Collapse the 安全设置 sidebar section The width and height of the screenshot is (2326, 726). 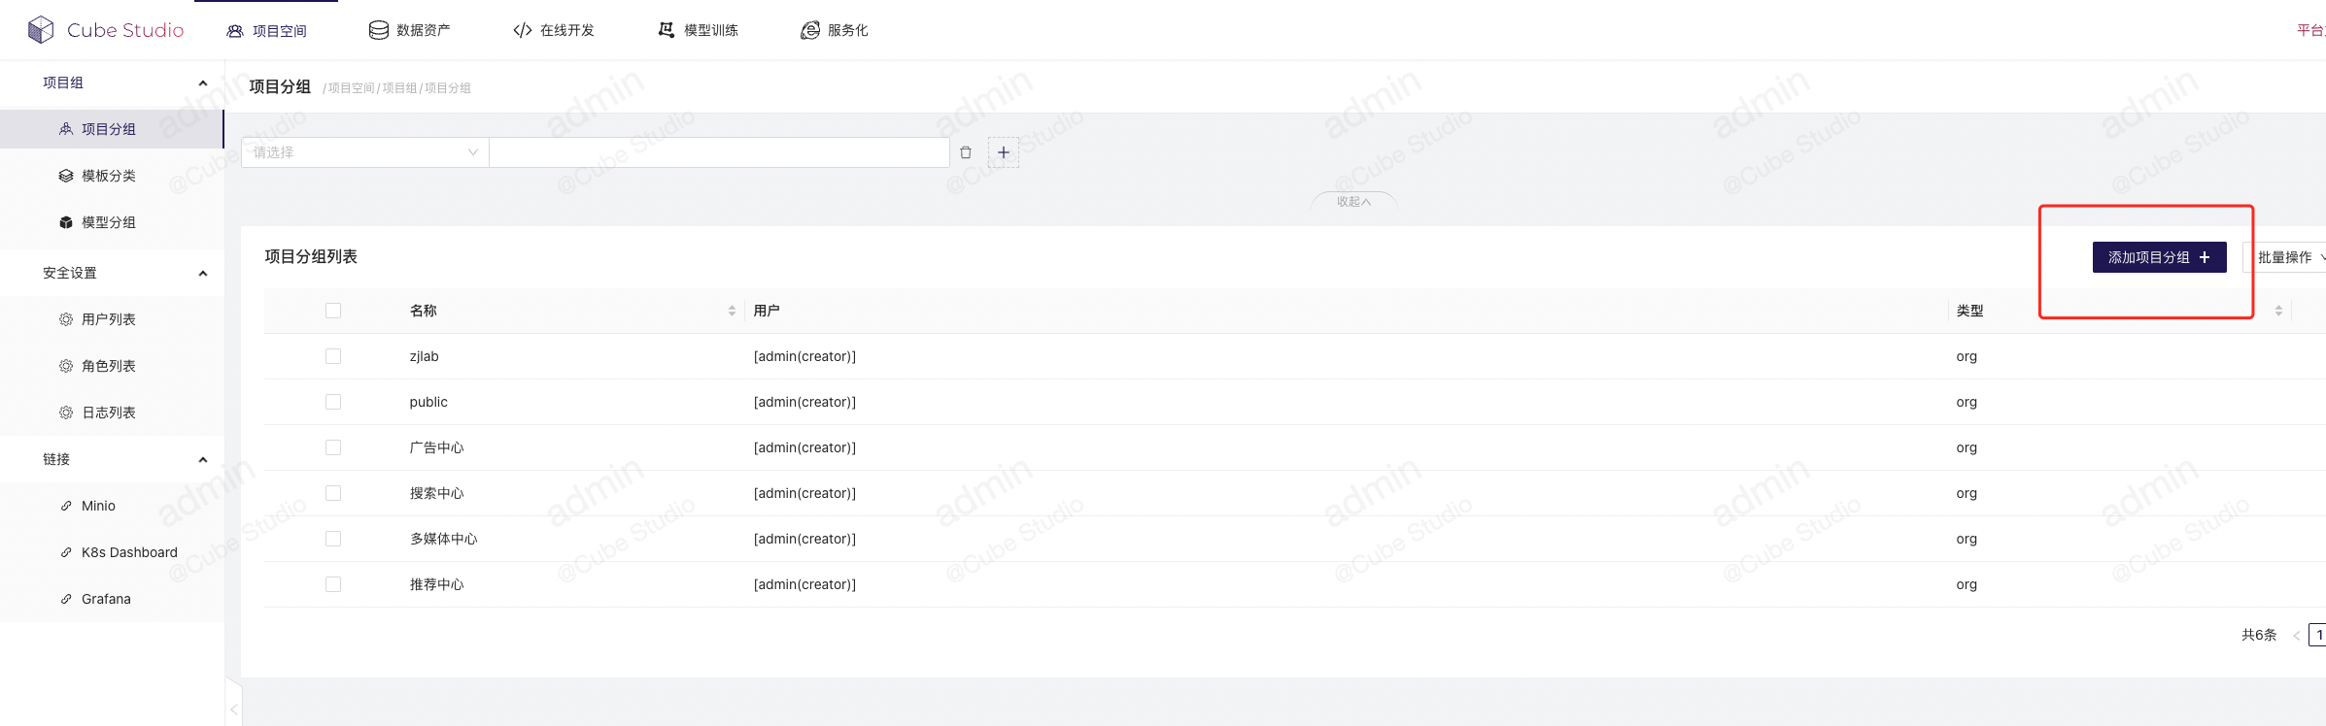[x=203, y=273]
